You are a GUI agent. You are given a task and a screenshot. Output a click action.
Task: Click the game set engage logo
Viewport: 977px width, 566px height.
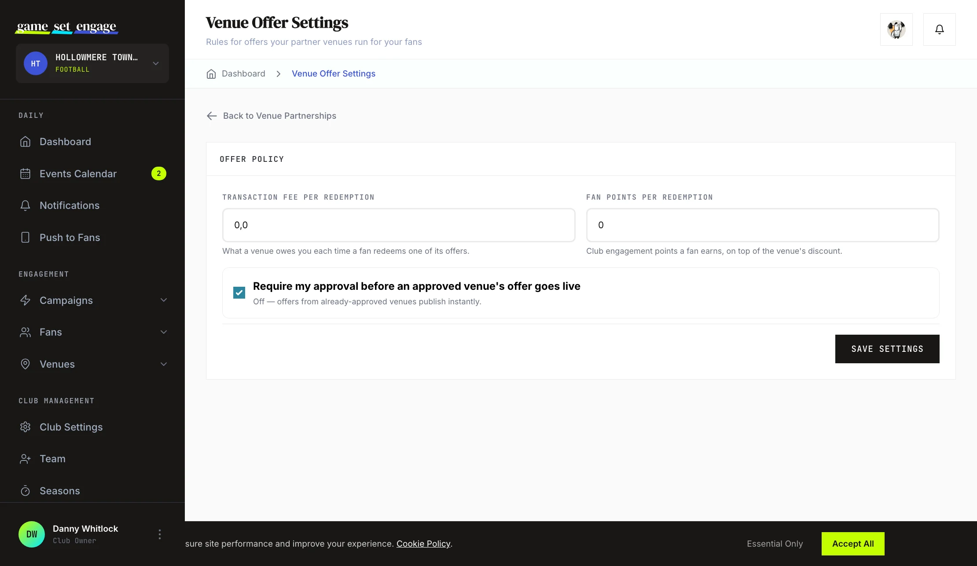click(x=67, y=27)
